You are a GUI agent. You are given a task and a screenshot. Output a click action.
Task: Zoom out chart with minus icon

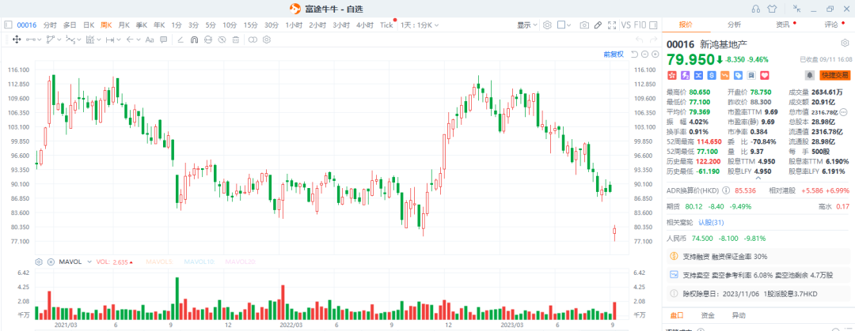click(644, 54)
